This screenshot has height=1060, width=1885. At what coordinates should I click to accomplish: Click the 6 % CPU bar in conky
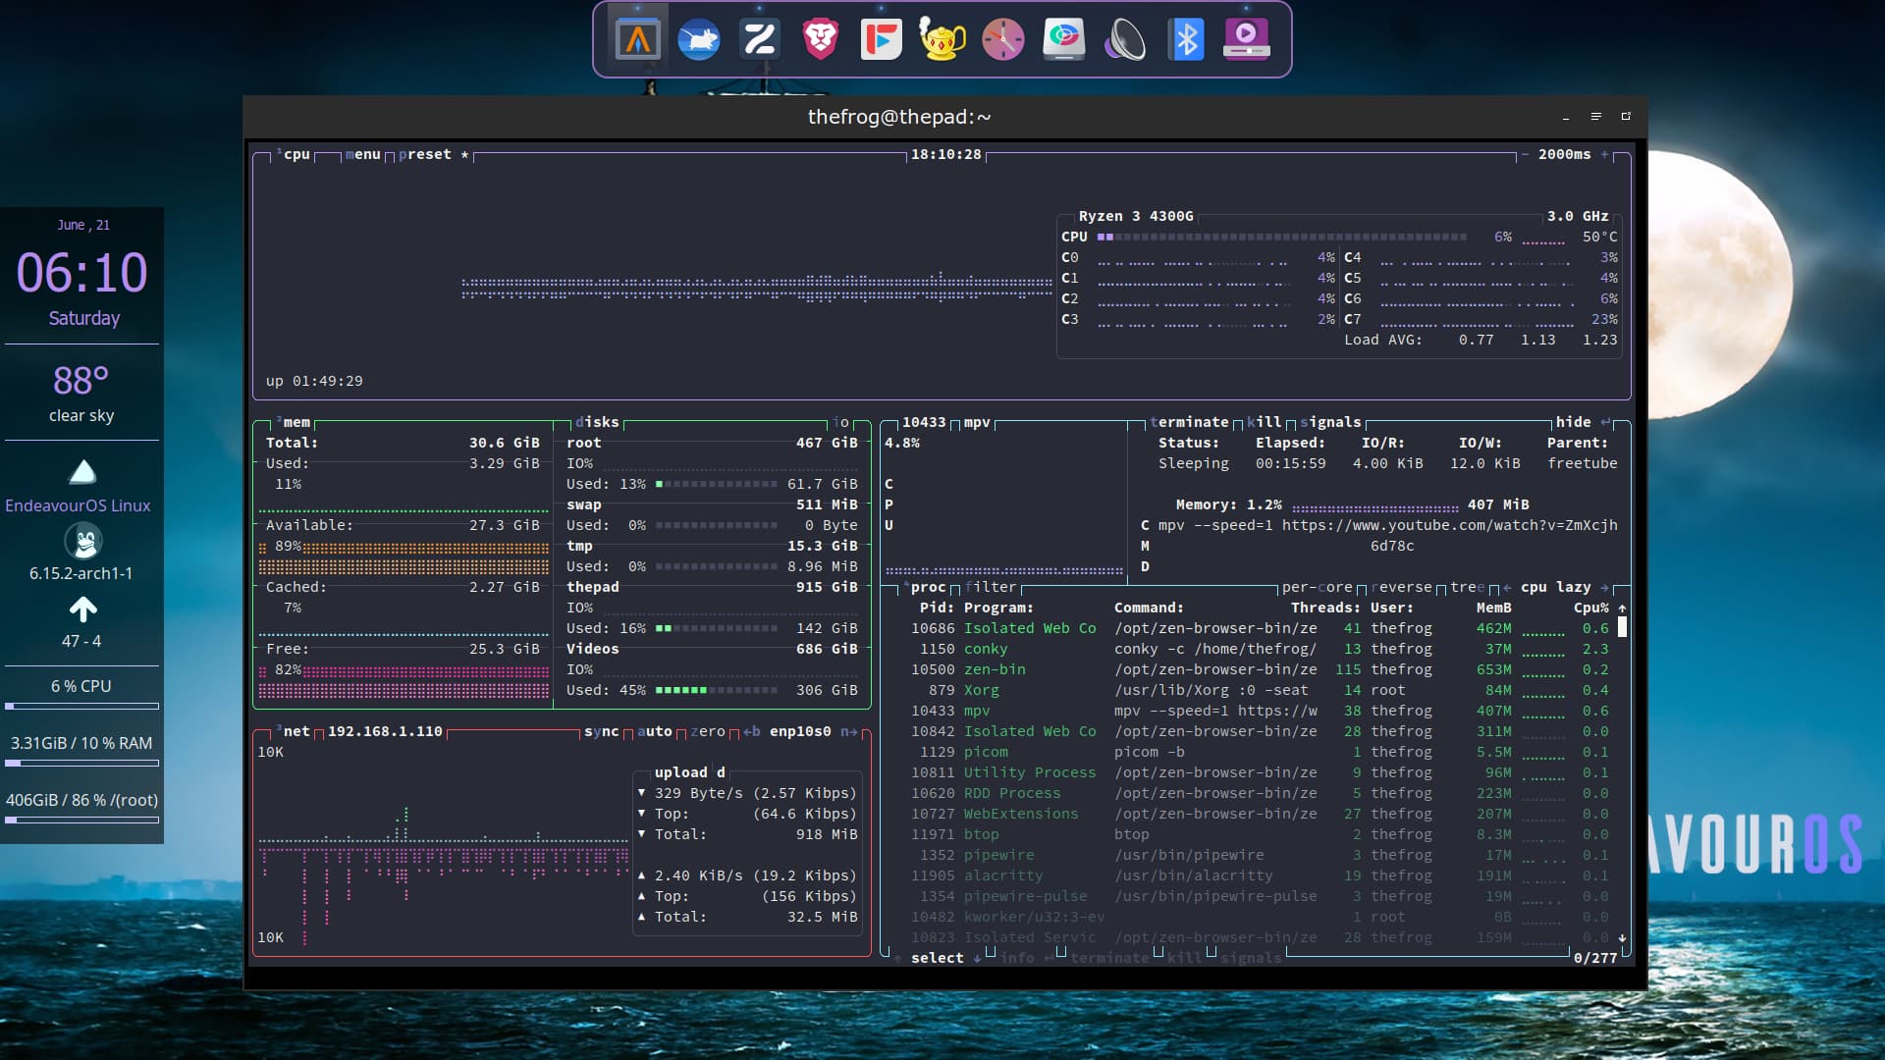click(81, 706)
